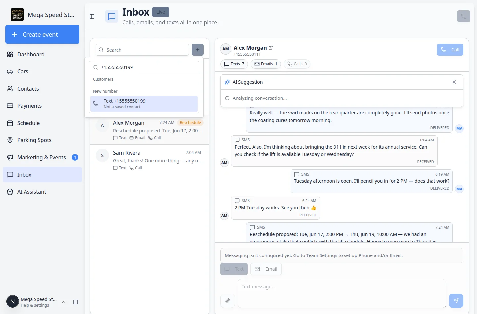Click the Text message input area
Viewport: 477px width, 314px height.
coord(342,294)
